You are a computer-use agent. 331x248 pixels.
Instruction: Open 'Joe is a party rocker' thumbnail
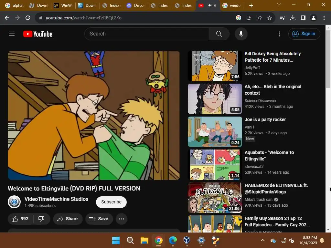pos(215,132)
